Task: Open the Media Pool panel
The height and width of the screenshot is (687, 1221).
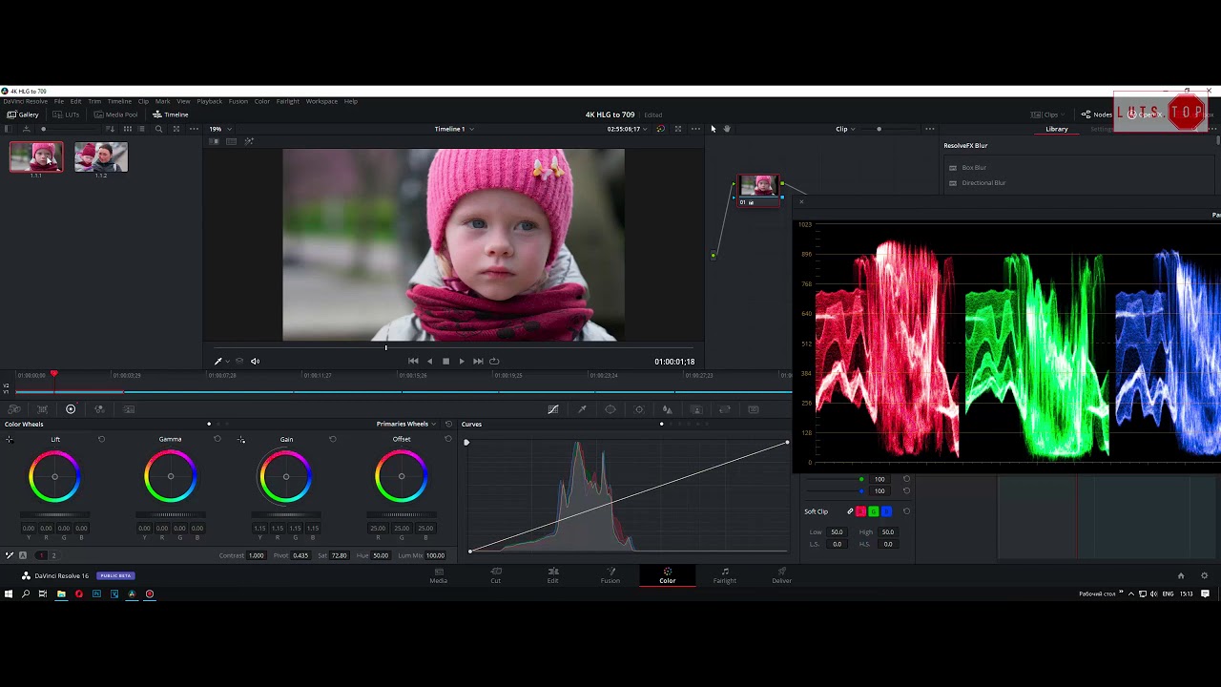Action: pos(115,114)
